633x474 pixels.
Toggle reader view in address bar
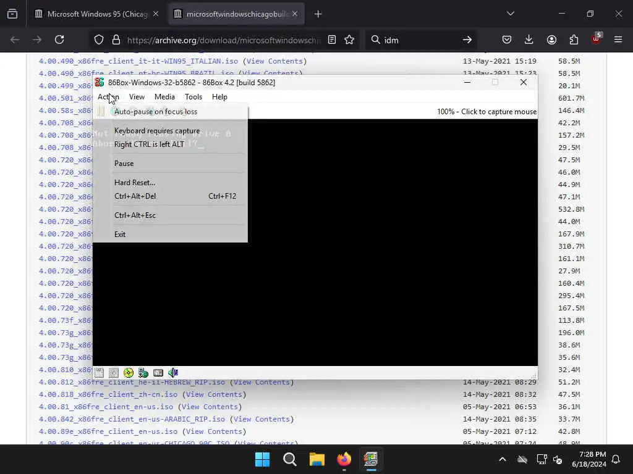pyautogui.click(x=332, y=39)
